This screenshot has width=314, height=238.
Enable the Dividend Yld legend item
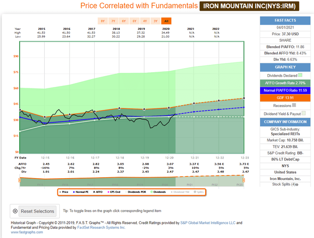[180, 192]
